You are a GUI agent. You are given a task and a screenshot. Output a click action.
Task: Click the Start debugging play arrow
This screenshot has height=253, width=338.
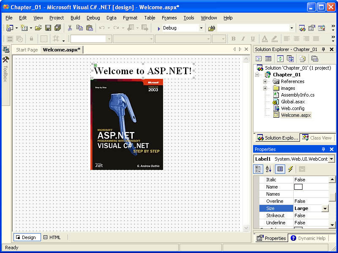(158, 28)
